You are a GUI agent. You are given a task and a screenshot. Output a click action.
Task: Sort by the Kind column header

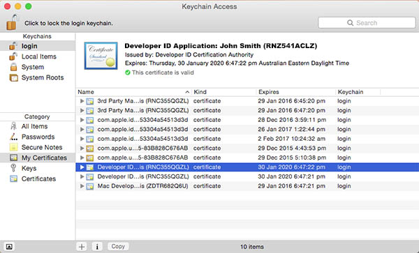point(224,92)
